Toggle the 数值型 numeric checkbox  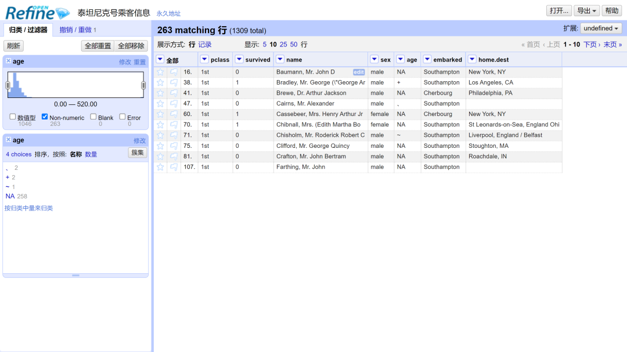(12, 117)
